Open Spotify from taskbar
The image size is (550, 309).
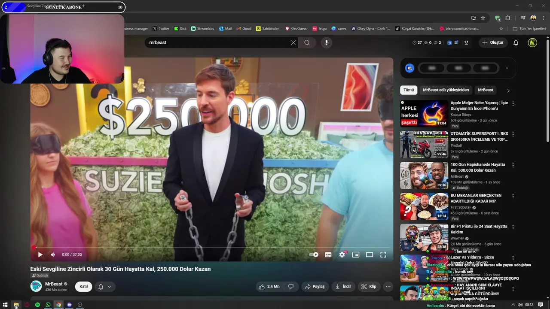[37, 305]
